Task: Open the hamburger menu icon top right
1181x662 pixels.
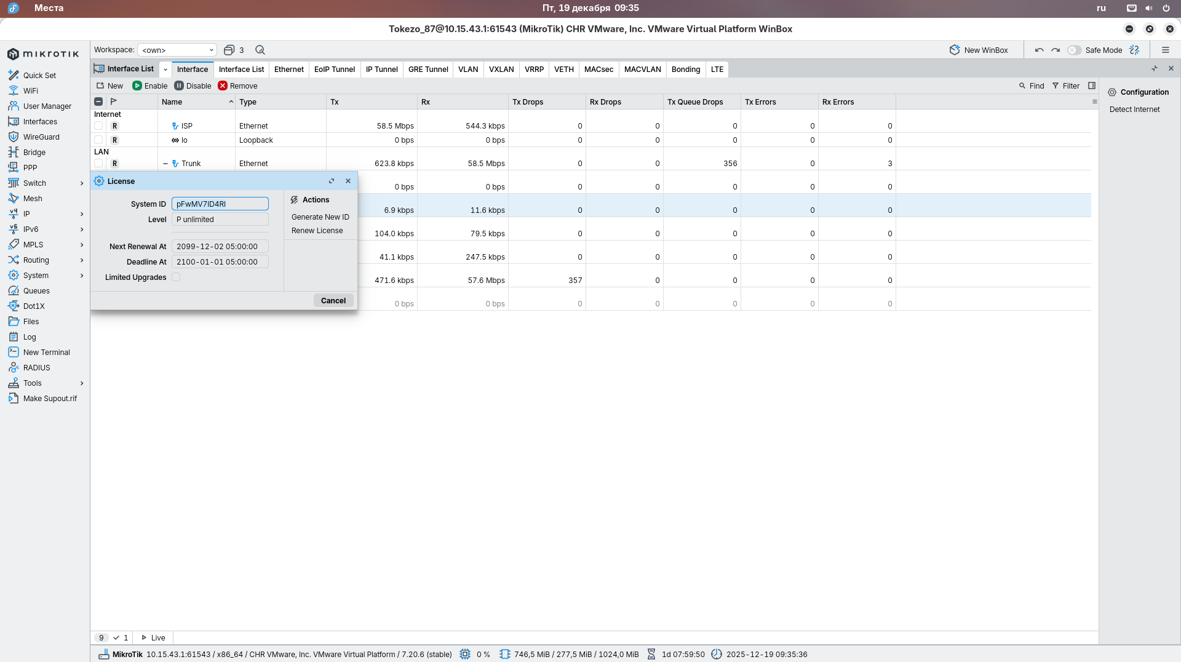Action: click(x=1165, y=50)
